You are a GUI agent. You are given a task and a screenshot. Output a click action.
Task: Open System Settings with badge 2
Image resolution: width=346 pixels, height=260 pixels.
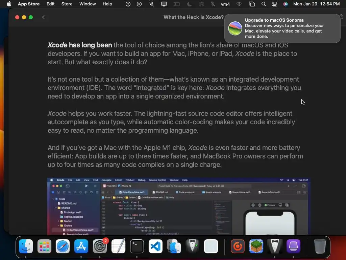point(100,246)
